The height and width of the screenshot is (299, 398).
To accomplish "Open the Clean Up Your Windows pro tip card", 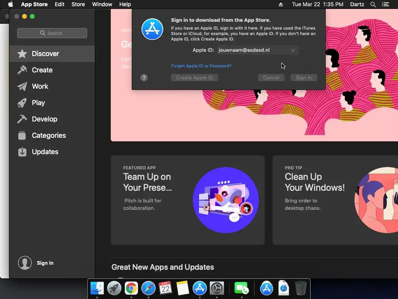I will 335,200.
